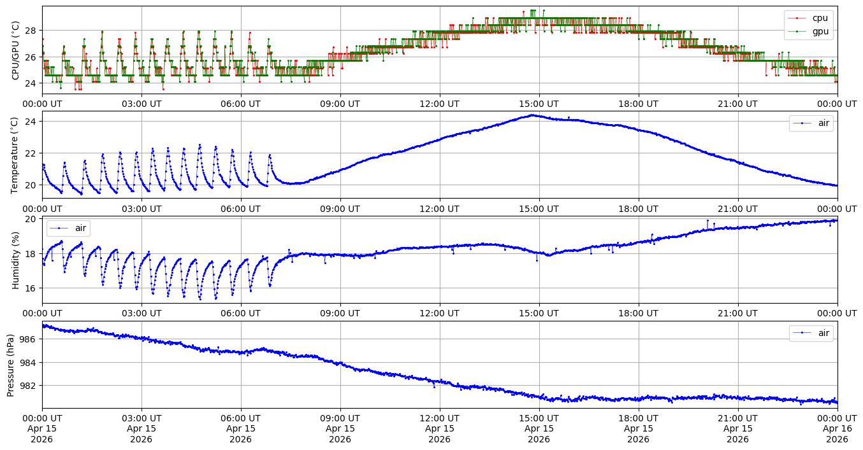Click the Temperature (°C) y-axis label
The width and height of the screenshot is (863, 450).
click(x=16, y=155)
